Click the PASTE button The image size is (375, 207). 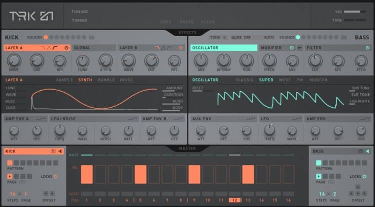pyautogui.click(x=186, y=22)
